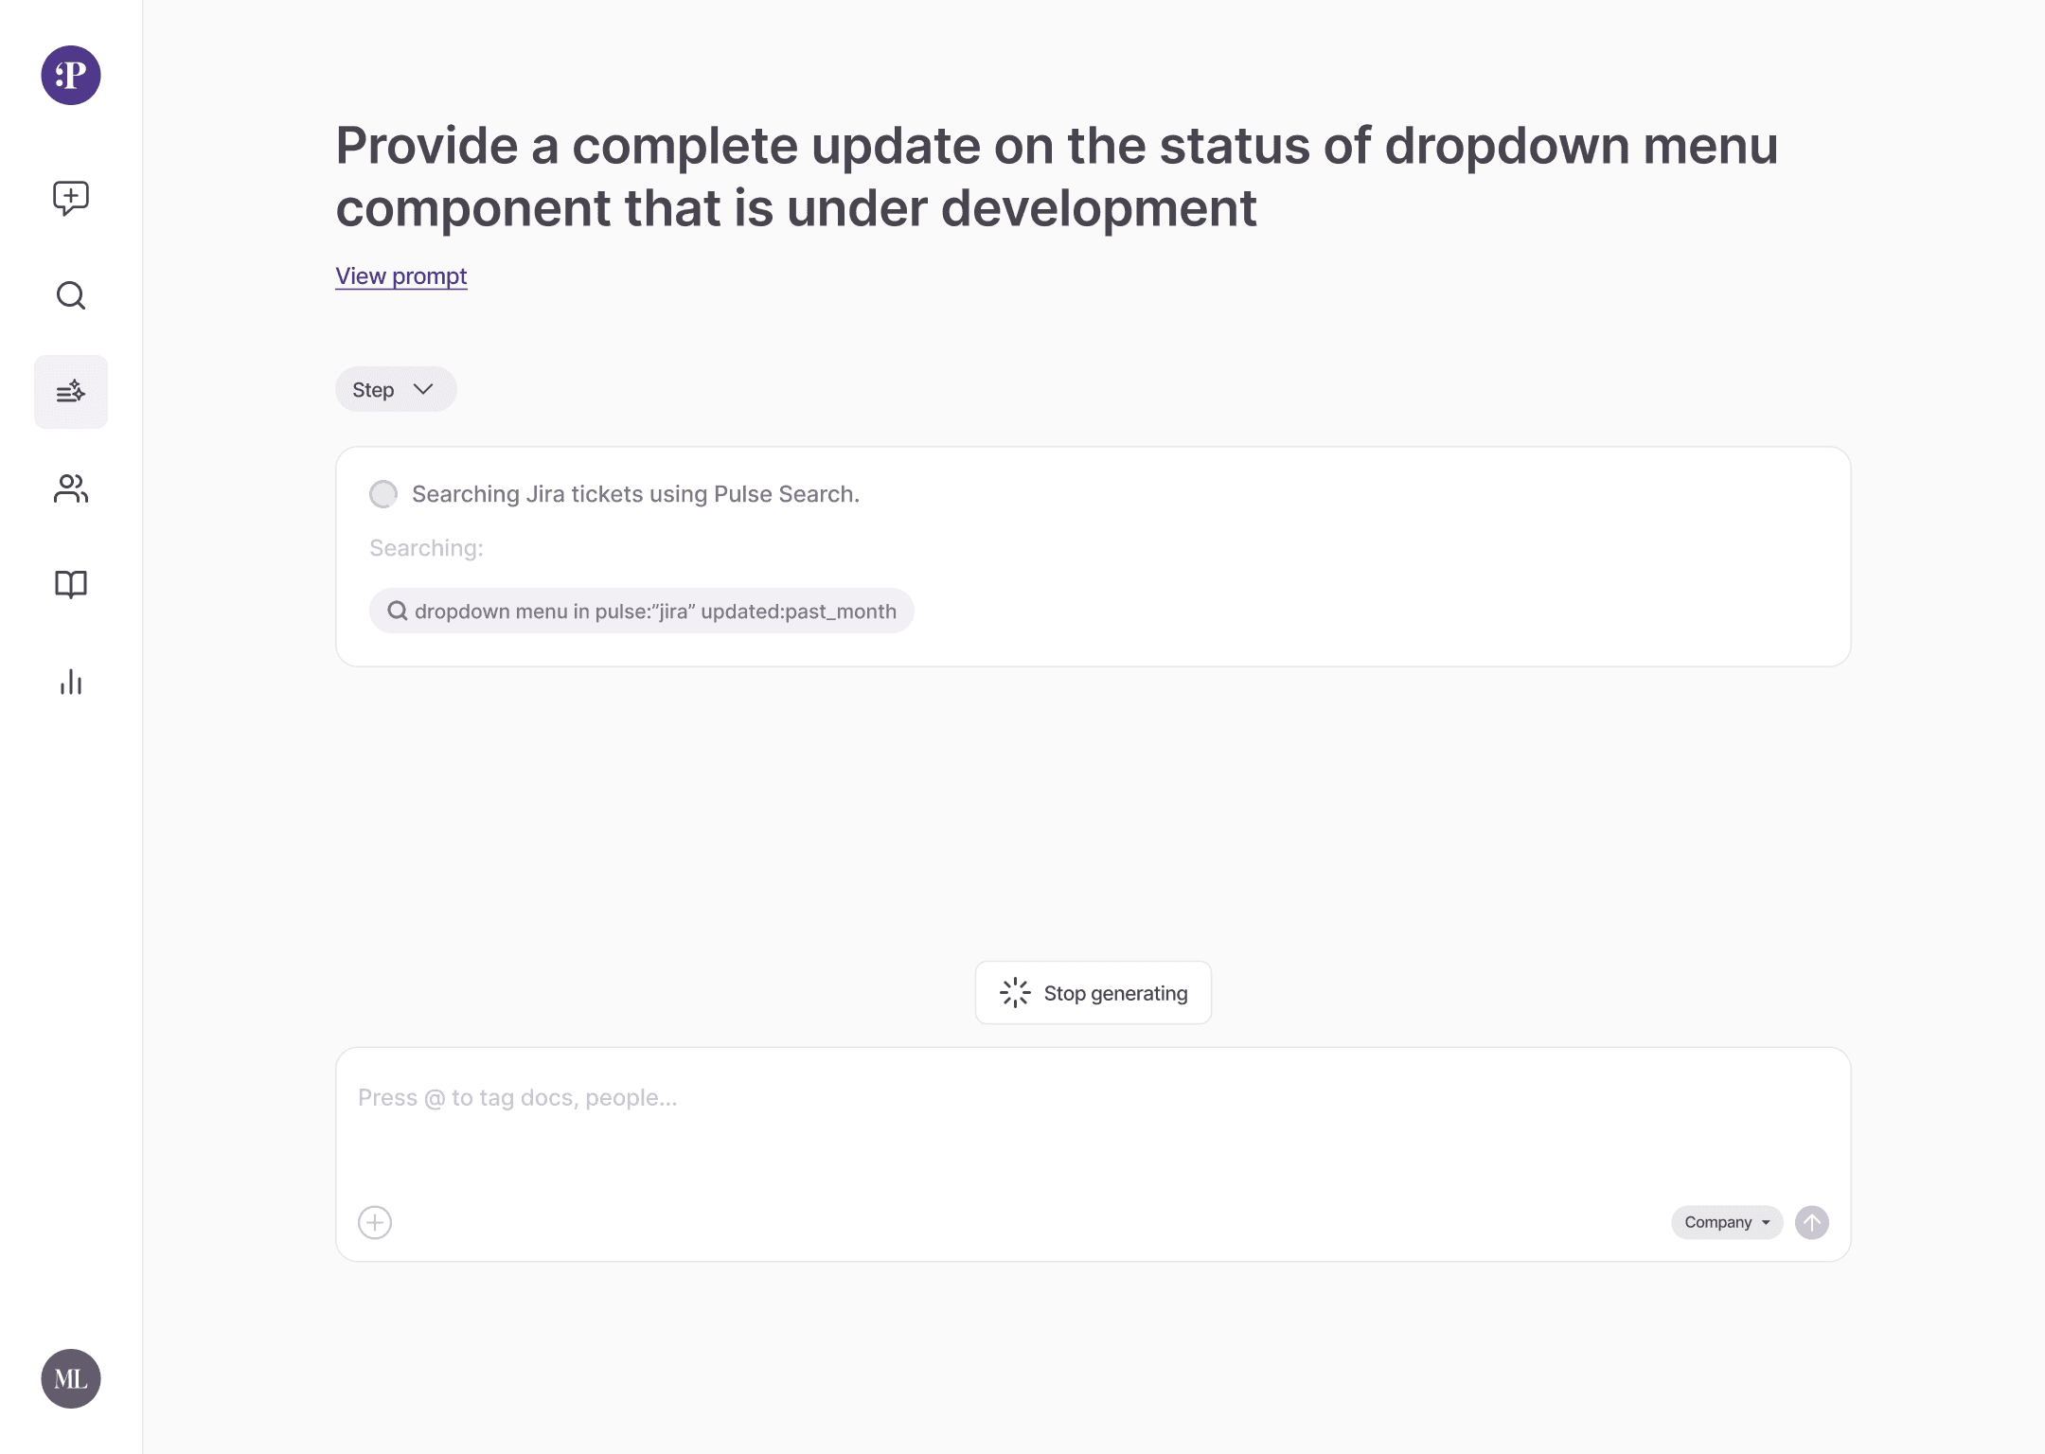Open the people directory icon
The height and width of the screenshot is (1454, 2045).
(x=71, y=488)
